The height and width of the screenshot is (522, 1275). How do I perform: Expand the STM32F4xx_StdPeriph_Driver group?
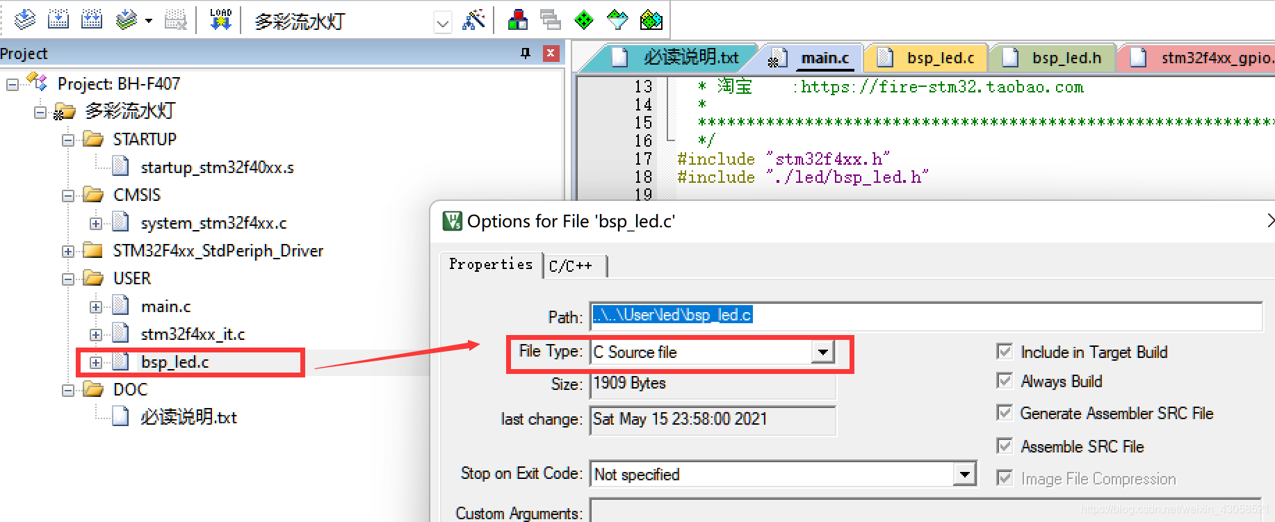coord(68,252)
